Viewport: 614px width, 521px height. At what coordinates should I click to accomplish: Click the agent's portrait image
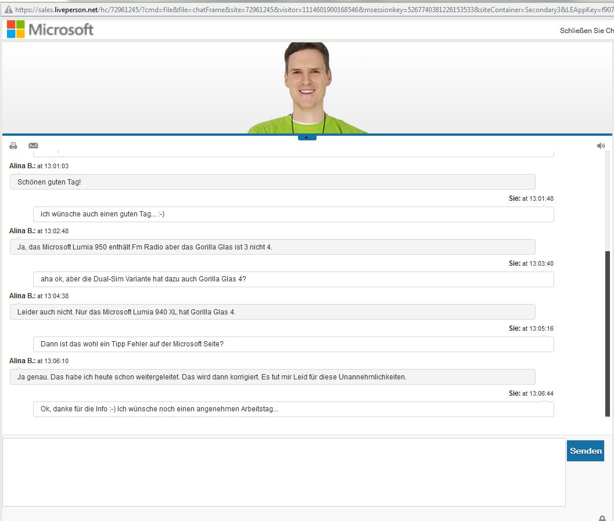307,88
